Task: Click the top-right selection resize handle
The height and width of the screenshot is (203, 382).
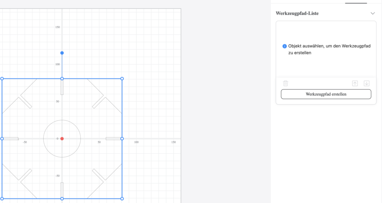Action: 122,79
